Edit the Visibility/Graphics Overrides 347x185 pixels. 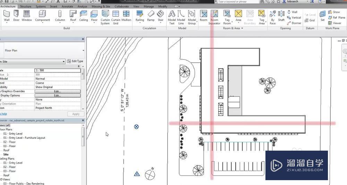[58, 91]
